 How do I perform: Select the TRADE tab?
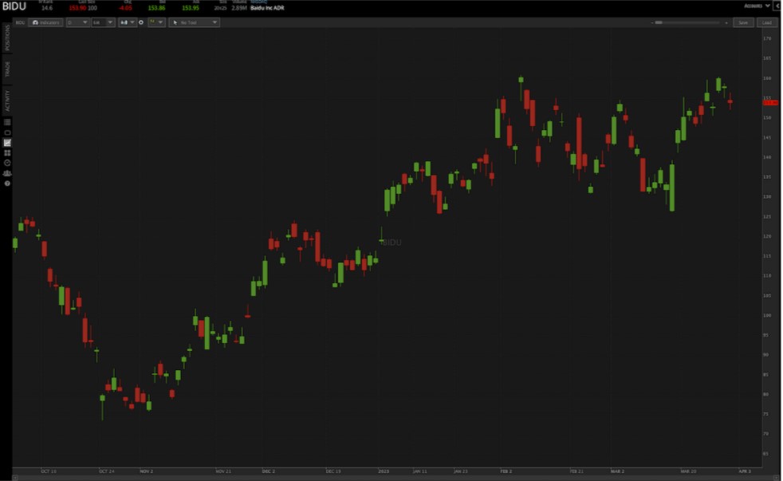[6, 66]
